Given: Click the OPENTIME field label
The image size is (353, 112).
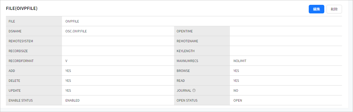Looking at the screenshot, I should [185, 31].
